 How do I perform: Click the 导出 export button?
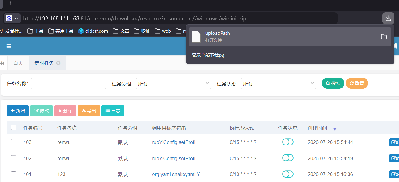click(89, 111)
